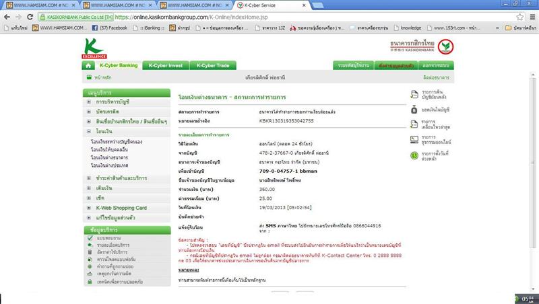Click the reference number KBKR130319353042755
539x304 pixels.
coord(286,121)
